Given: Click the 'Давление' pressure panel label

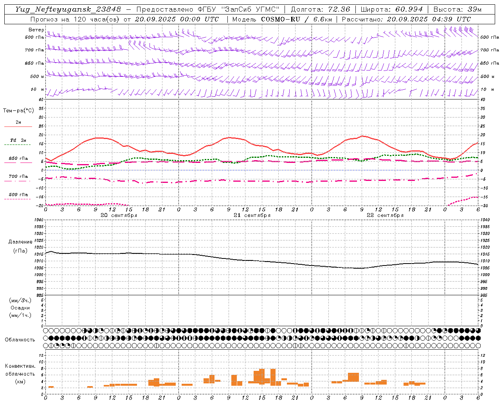Looking at the screenshot, I should click(x=20, y=242).
